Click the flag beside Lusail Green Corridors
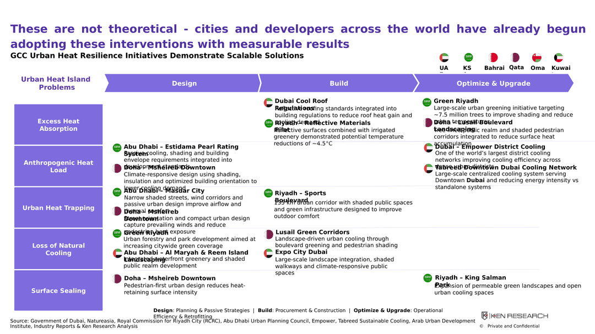This screenshot has height=334, width=595. click(269, 234)
